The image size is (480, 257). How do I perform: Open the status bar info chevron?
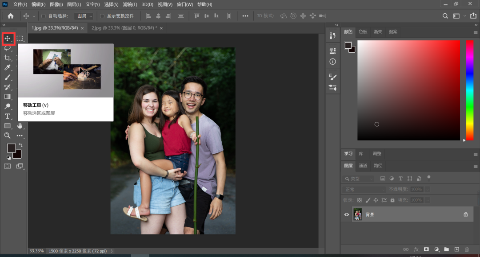(x=112, y=251)
